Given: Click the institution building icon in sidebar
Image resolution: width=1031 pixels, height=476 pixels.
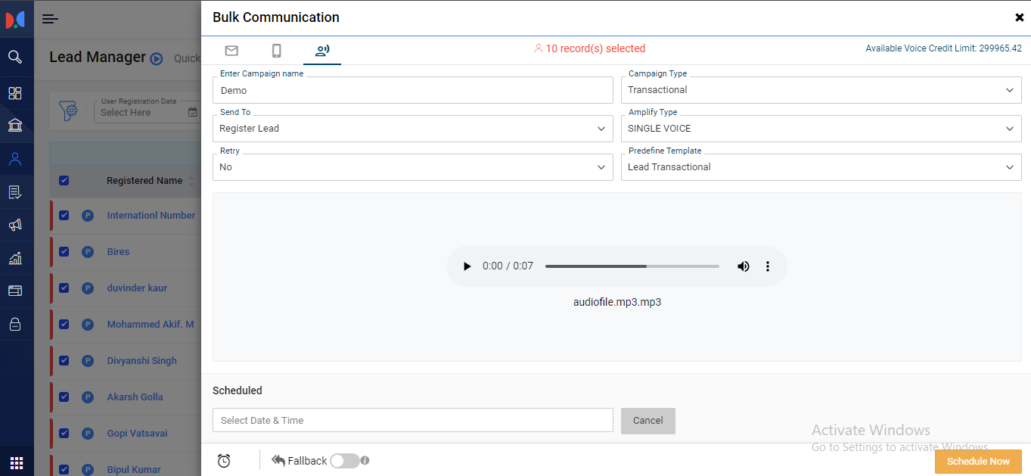Looking at the screenshot, I should [x=15, y=125].
